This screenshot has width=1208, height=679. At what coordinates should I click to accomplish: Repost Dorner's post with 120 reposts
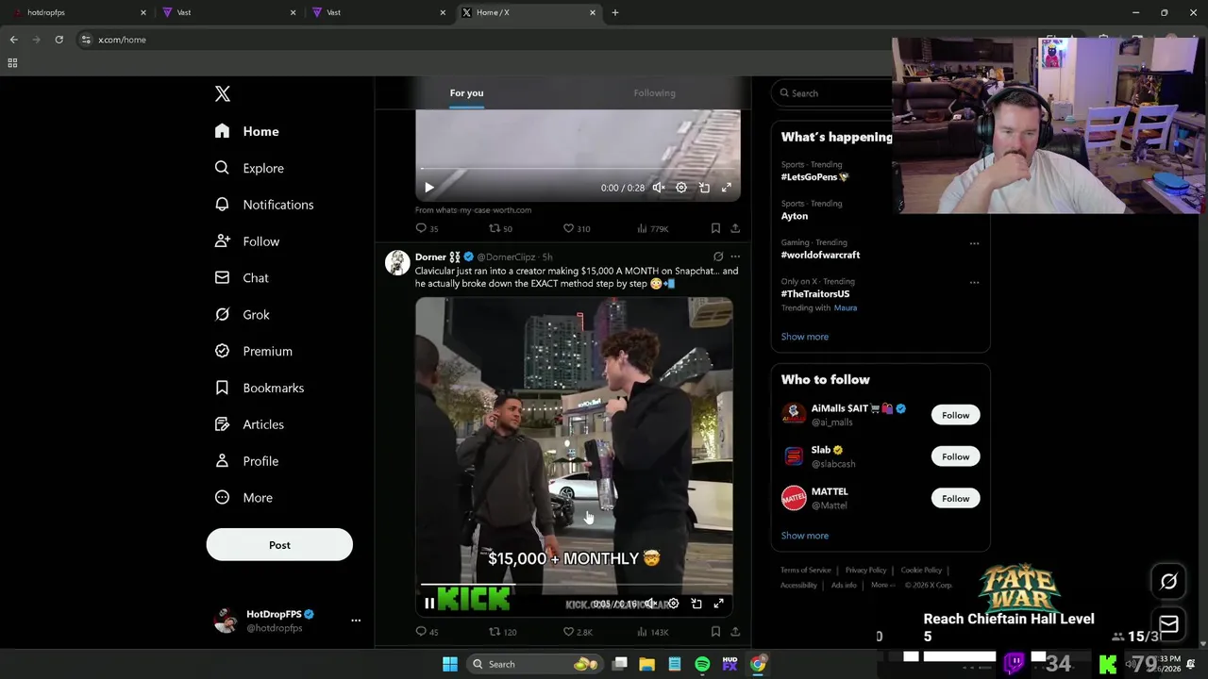point(502,632)
